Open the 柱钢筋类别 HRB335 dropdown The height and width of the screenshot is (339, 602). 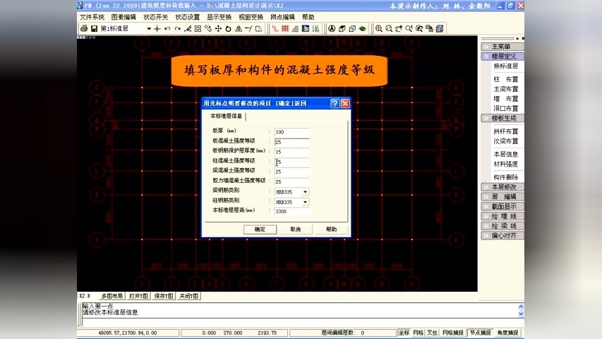pos(305,202)
